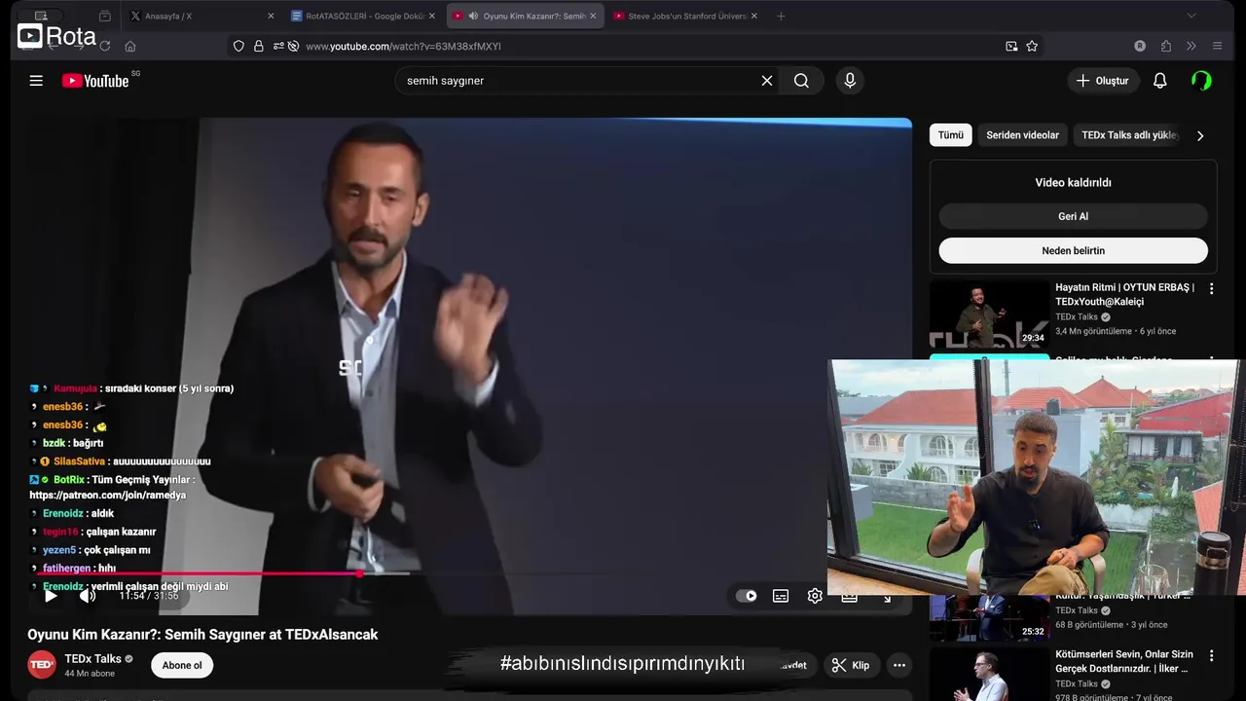
Task: Close the Steve Jobs'un Stanford tab
Action: [753, 16]
